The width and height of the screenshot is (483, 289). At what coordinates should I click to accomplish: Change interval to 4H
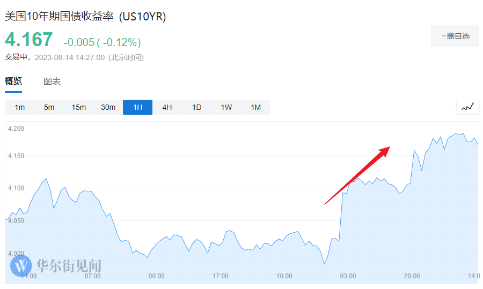pos(167,107)
